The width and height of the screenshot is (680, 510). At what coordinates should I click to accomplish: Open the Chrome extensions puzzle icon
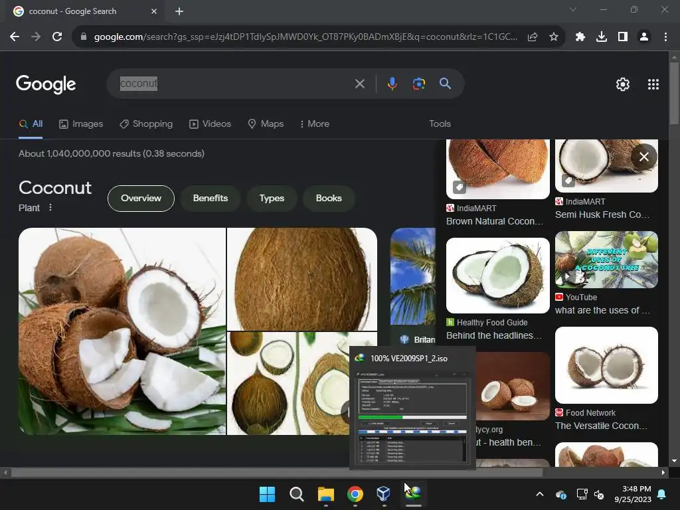point(580,37)
